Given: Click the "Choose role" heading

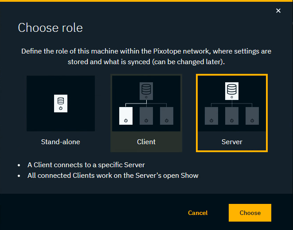Looking at the screenshot, I should [50, 28].
